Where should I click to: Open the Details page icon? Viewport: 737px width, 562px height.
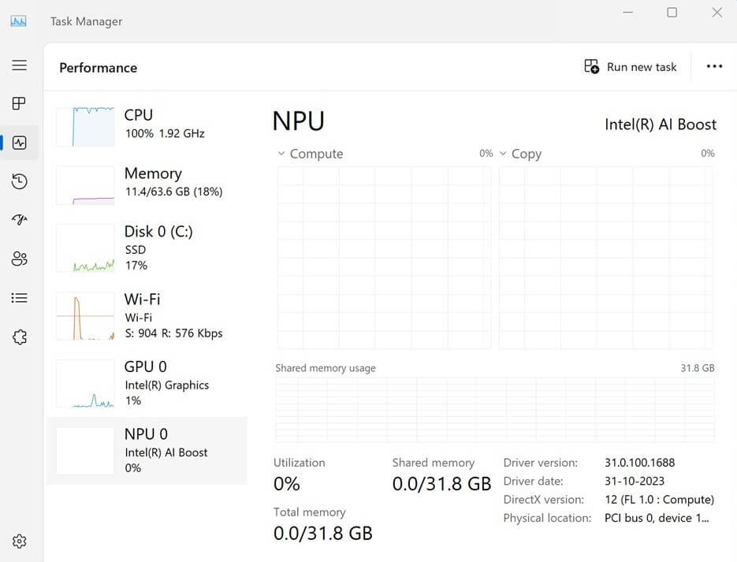pos(20,297)
